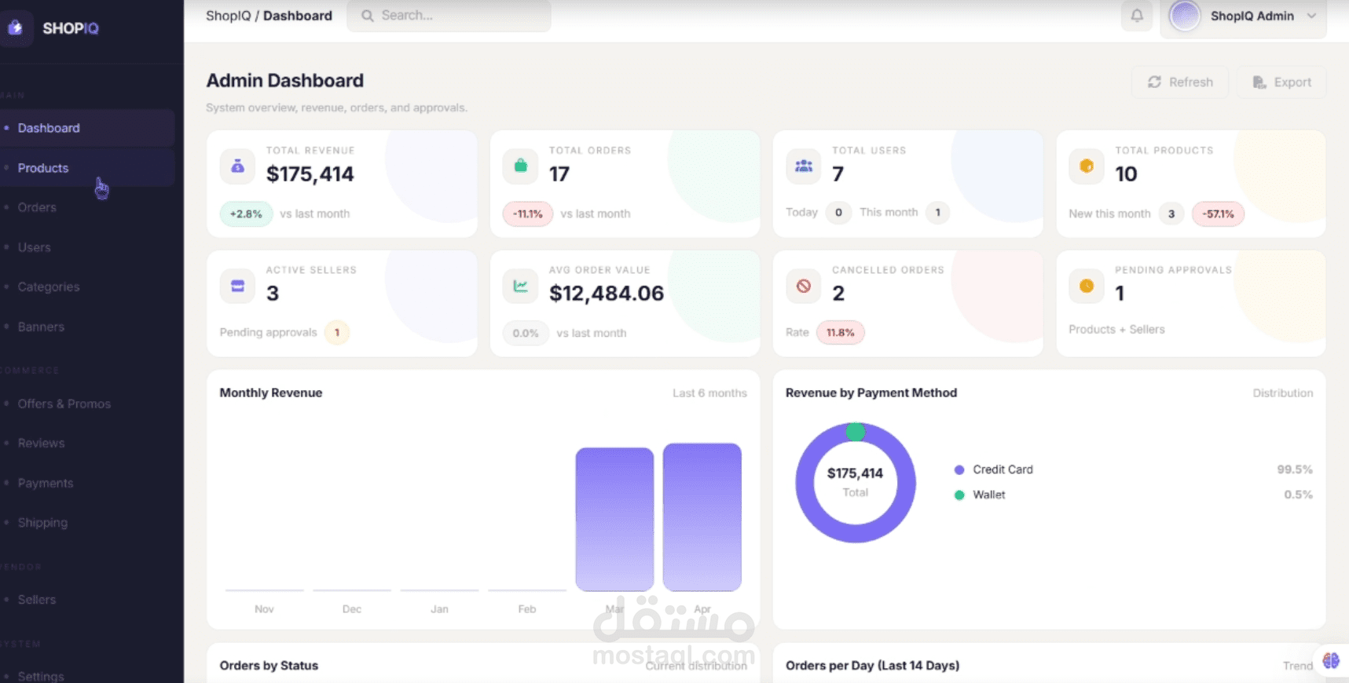The image size is (1349, 683).
Task: Click the Orders per Day heading
Action: pyautogui.click(x=872, y=666)
